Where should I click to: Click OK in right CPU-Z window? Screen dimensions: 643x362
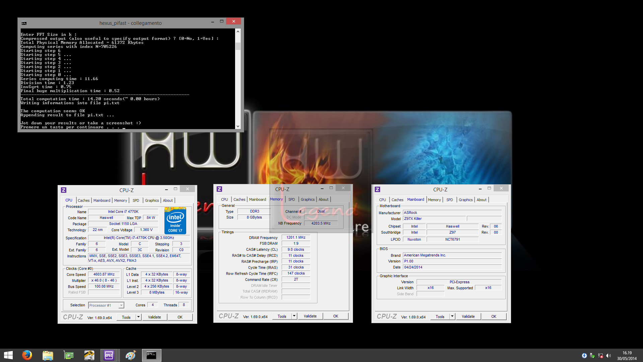(x=494, y=316)
